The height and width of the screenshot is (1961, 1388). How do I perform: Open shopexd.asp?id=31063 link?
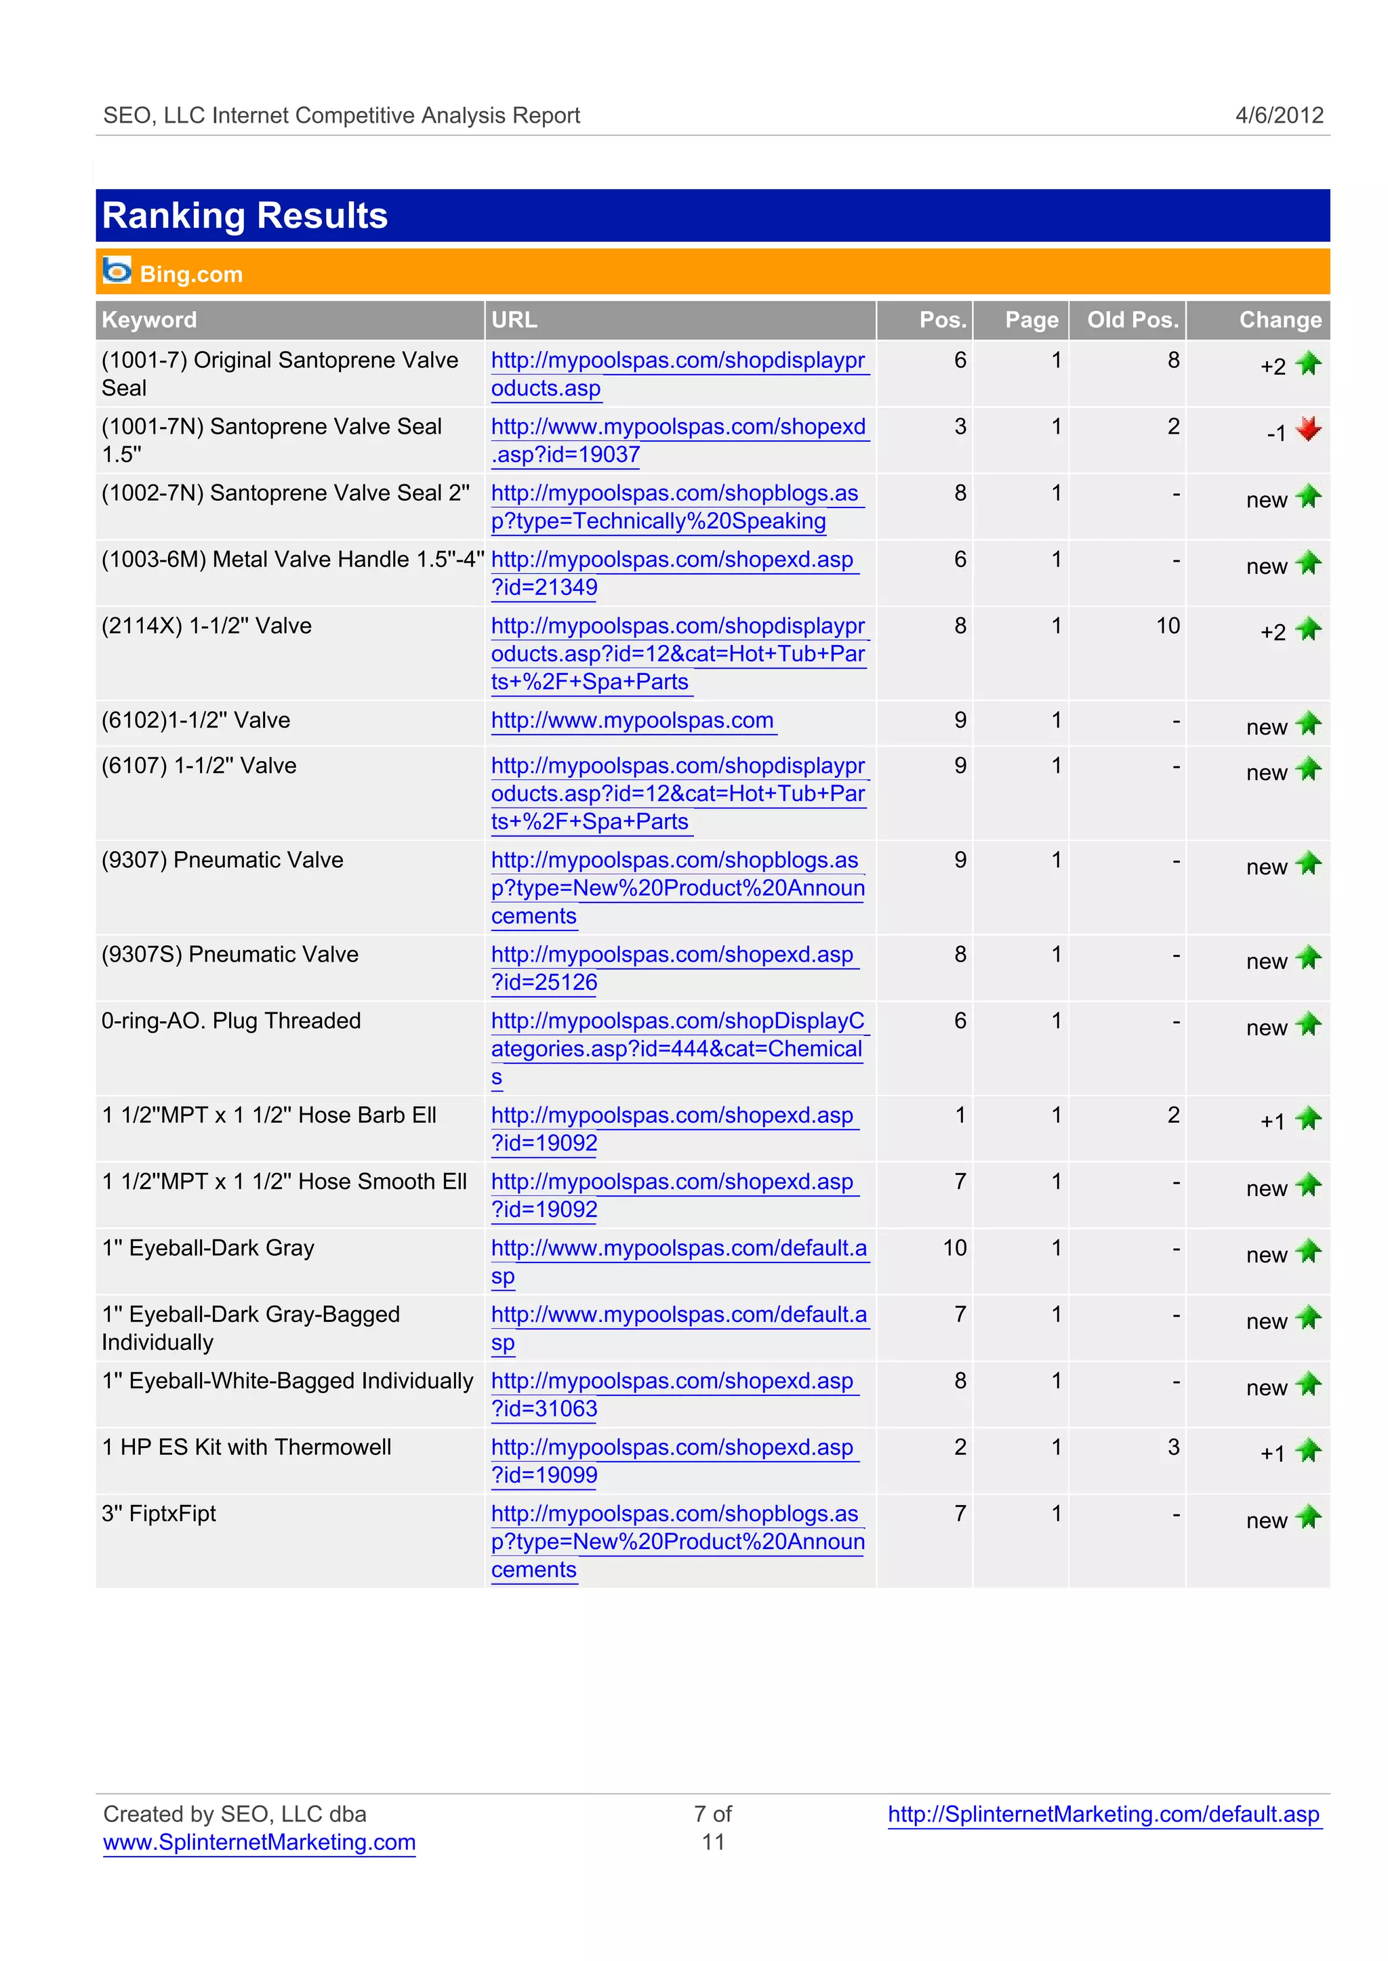[674, 1395]
